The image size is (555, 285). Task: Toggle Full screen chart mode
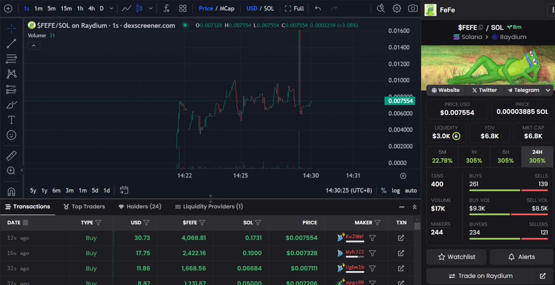[295, 8]
